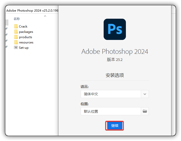
Task: Click the Adobe Photoshop 2024 heading
Action: [115, 52]
